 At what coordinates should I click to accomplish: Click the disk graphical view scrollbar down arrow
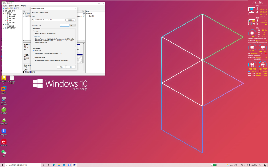coord(84,70)
